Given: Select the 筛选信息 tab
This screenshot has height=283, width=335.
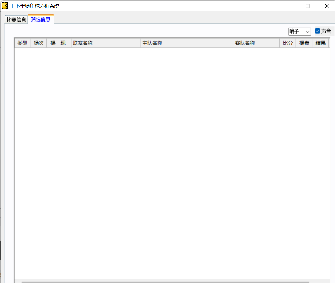Looking at the screenshot, I should (41, 19).
